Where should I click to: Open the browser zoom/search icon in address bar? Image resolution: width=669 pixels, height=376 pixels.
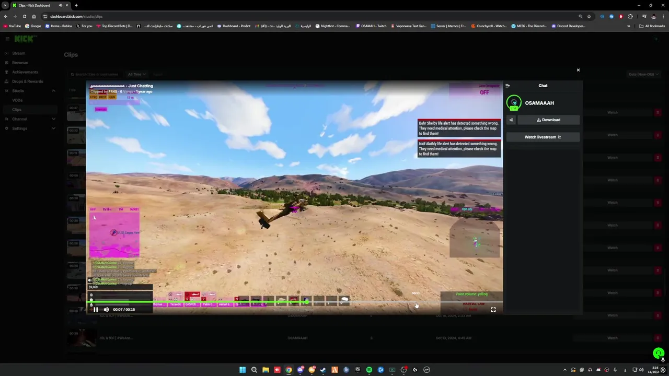580,16
